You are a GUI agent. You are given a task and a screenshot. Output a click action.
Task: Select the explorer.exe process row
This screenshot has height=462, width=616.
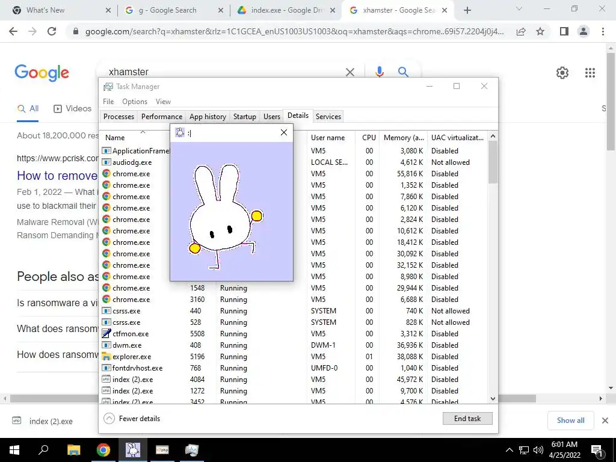tap(294, 357)
